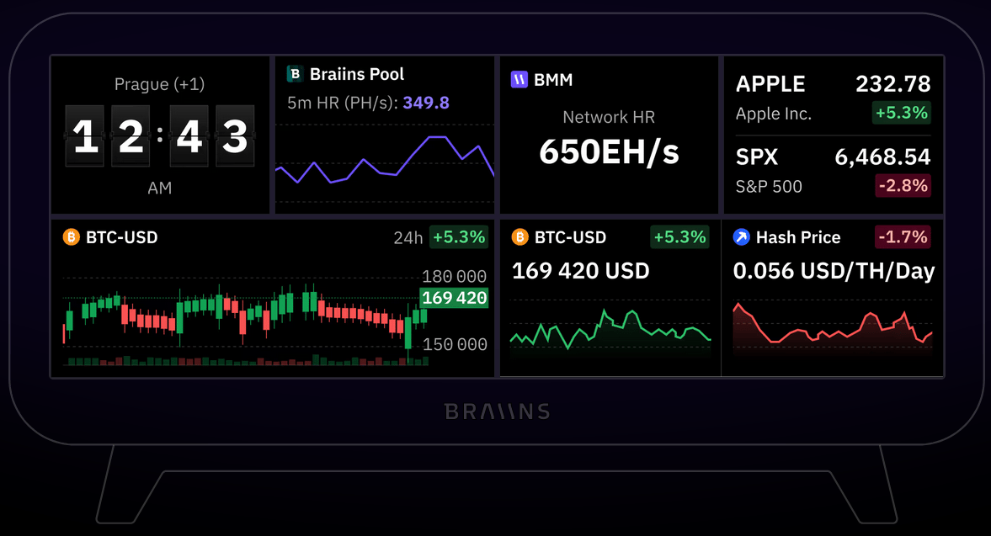This screenshot has height=536, width=991.
Task: Click the +5.3% badge for Apple
Action: 901,113
